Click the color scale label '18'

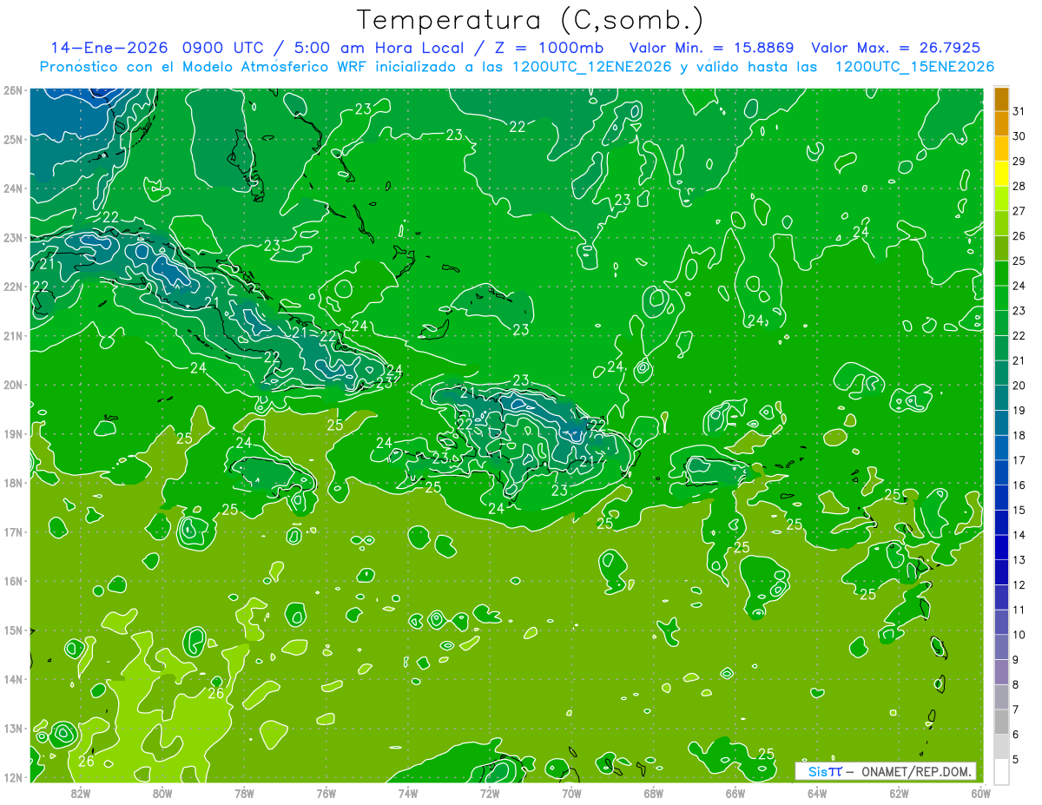coord(1019,435)
